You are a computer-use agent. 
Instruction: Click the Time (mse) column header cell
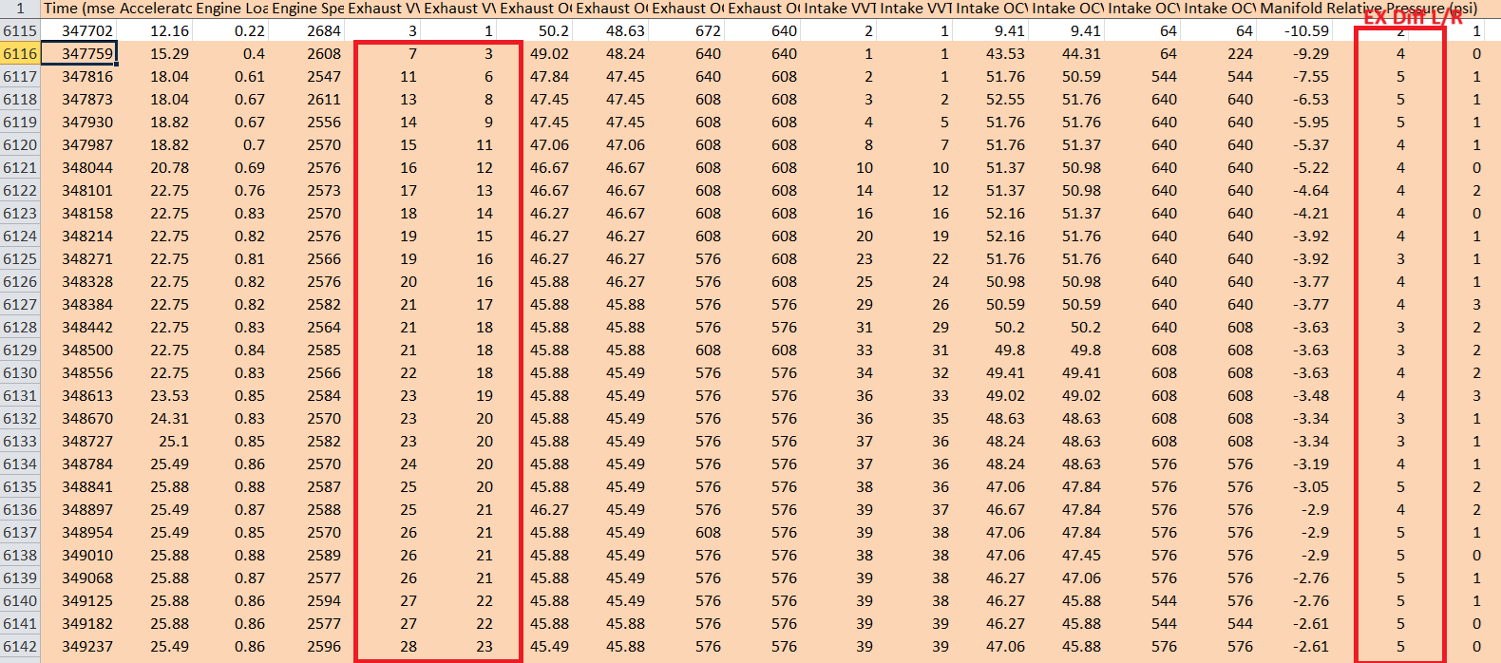79,9
